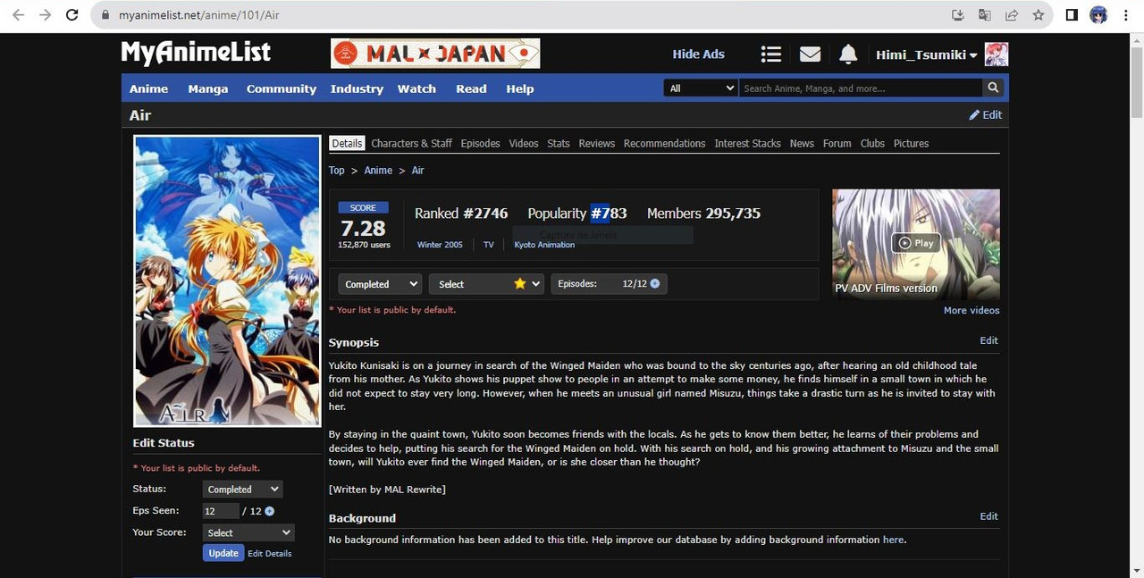This screenshot has height=578, width=1144.
Task: Click the Air anime cover image
Action: pos(227,281)
